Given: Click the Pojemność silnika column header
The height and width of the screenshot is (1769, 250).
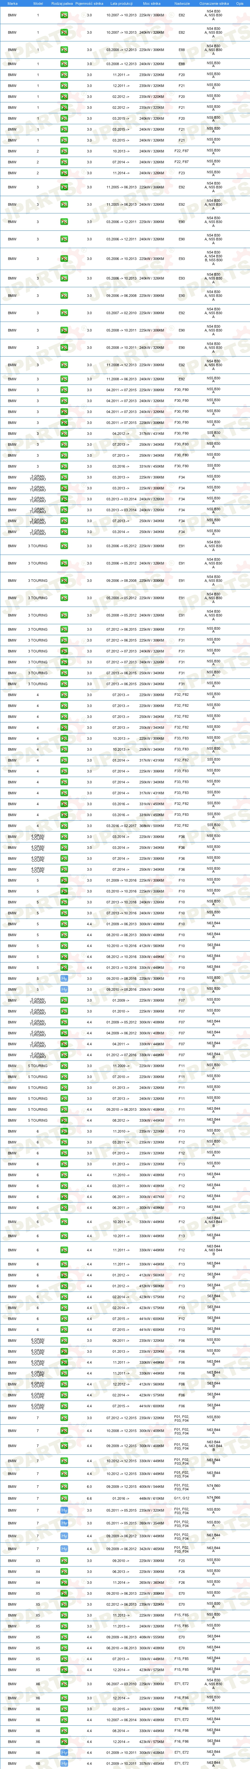Looking at the screenshot, I should tap(89, 4).
